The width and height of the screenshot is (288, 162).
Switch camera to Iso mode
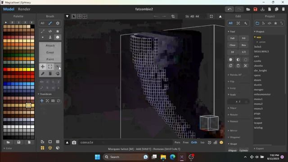point(202,143)
